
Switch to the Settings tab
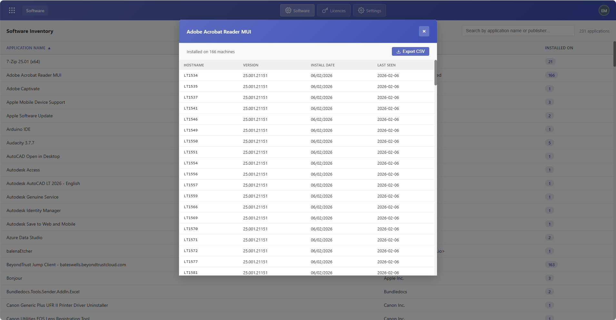[x=369, y=10]
